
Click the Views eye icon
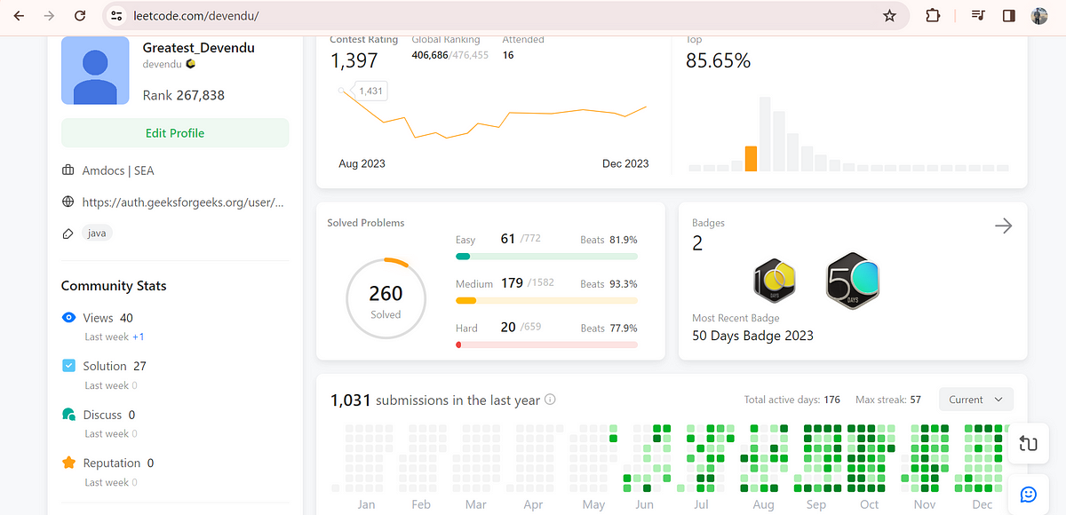[x=68, y=318]
